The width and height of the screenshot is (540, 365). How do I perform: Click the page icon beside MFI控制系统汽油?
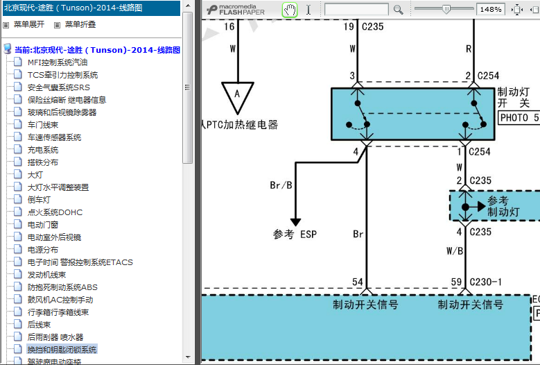point(18,62)
